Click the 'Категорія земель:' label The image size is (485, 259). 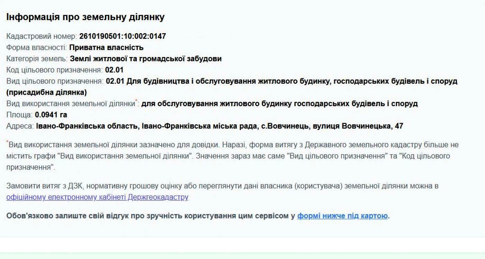click(37, 59)
